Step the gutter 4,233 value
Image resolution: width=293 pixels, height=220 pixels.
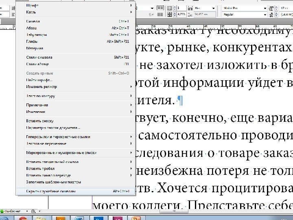coord(175,14)
